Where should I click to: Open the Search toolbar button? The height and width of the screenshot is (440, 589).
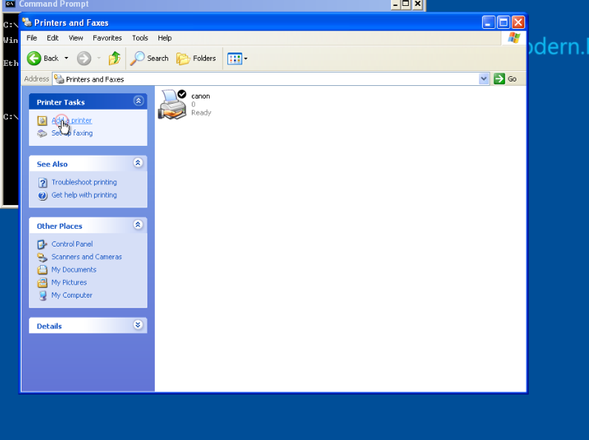[150, 59]
